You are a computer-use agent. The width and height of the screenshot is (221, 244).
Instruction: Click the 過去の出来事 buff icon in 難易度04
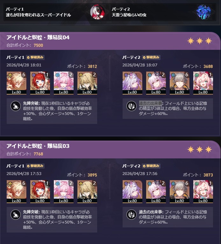132,106
